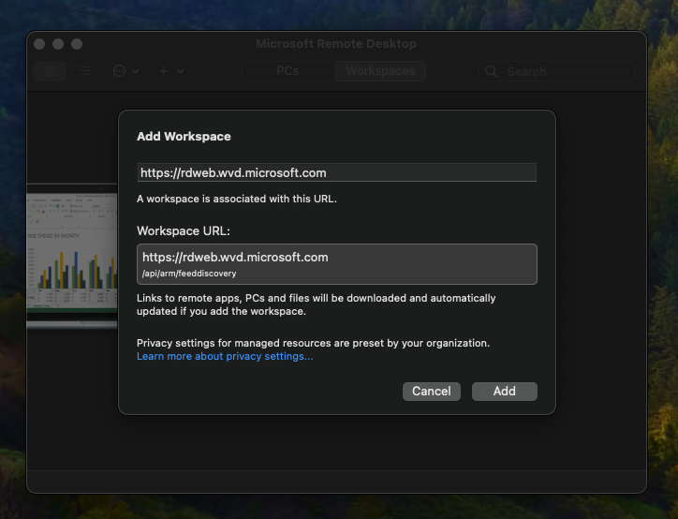
Task: Click the 'Microsoft Remote Desktop' window title
Action: click(336, 44)
